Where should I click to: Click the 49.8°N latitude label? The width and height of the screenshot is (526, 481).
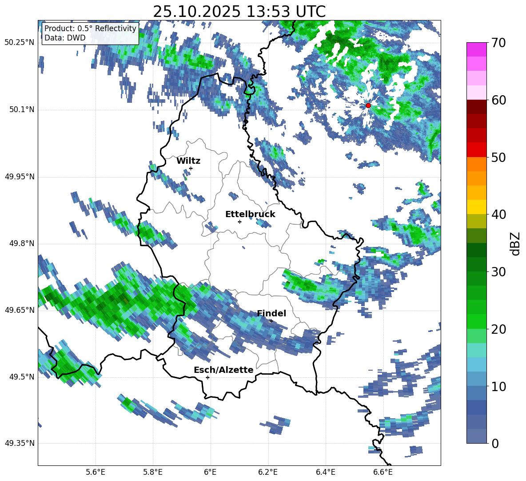click(x=22, y=243)
